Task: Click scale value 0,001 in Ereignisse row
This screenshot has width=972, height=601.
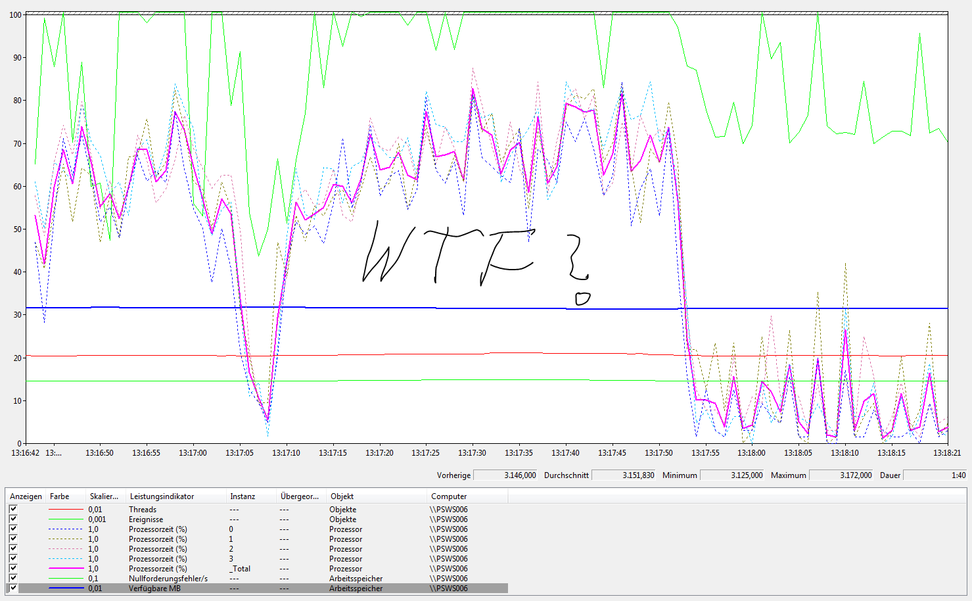Action: 97,519
